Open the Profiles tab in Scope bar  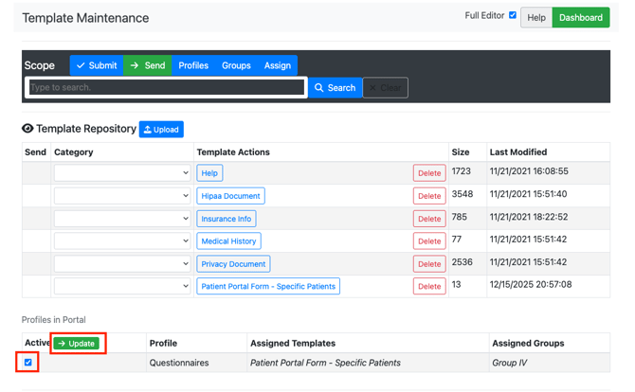(x=193, y=65)
